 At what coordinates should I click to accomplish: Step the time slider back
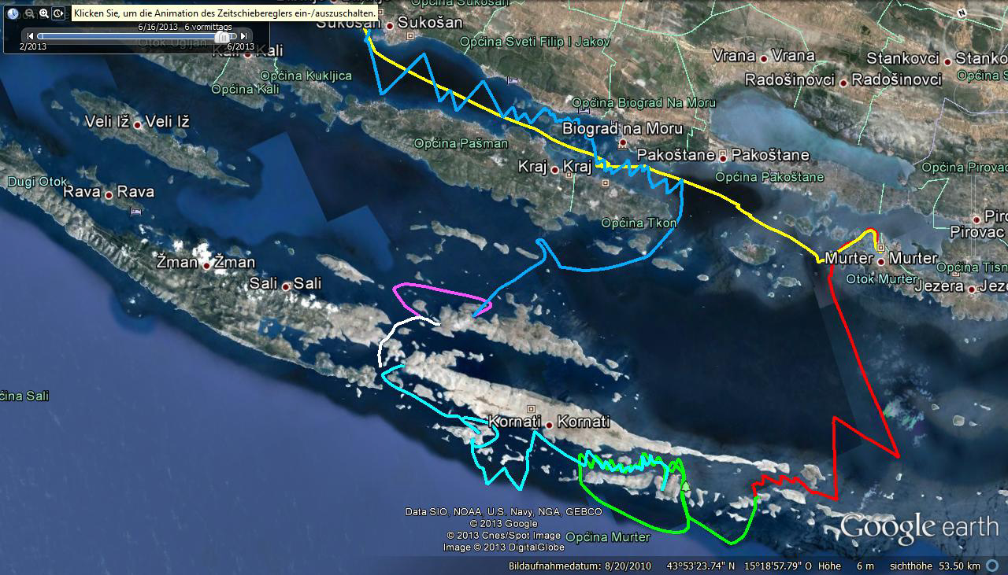[30, 35]
